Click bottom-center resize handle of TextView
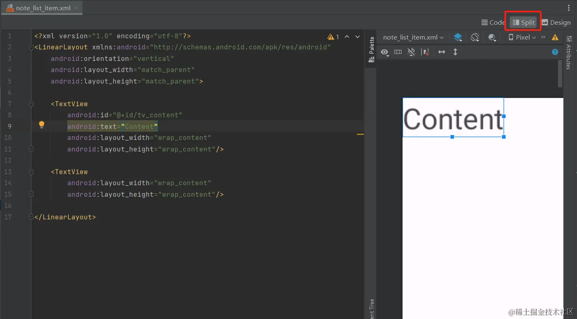 pyautogui.click(x=452, y=137)
